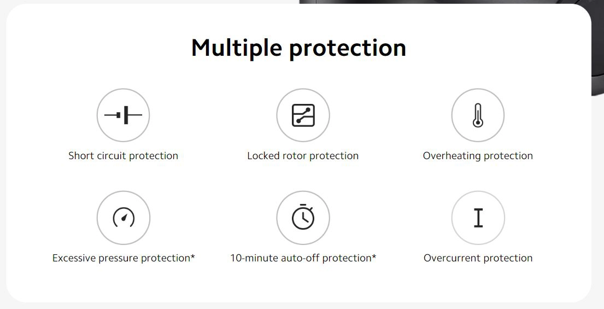Image resolution: width=604 pixels, height=309 pixels.
Task: Click the asterisk after auto-off protection
Action: pos(374,256)
